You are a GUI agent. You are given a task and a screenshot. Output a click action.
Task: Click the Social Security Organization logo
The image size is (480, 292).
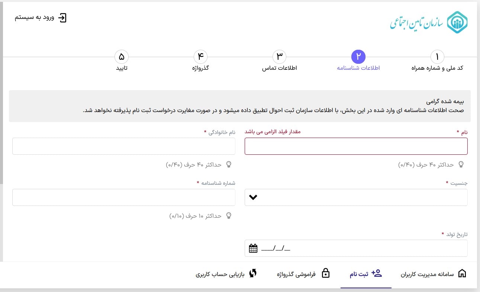click(429, 23)
